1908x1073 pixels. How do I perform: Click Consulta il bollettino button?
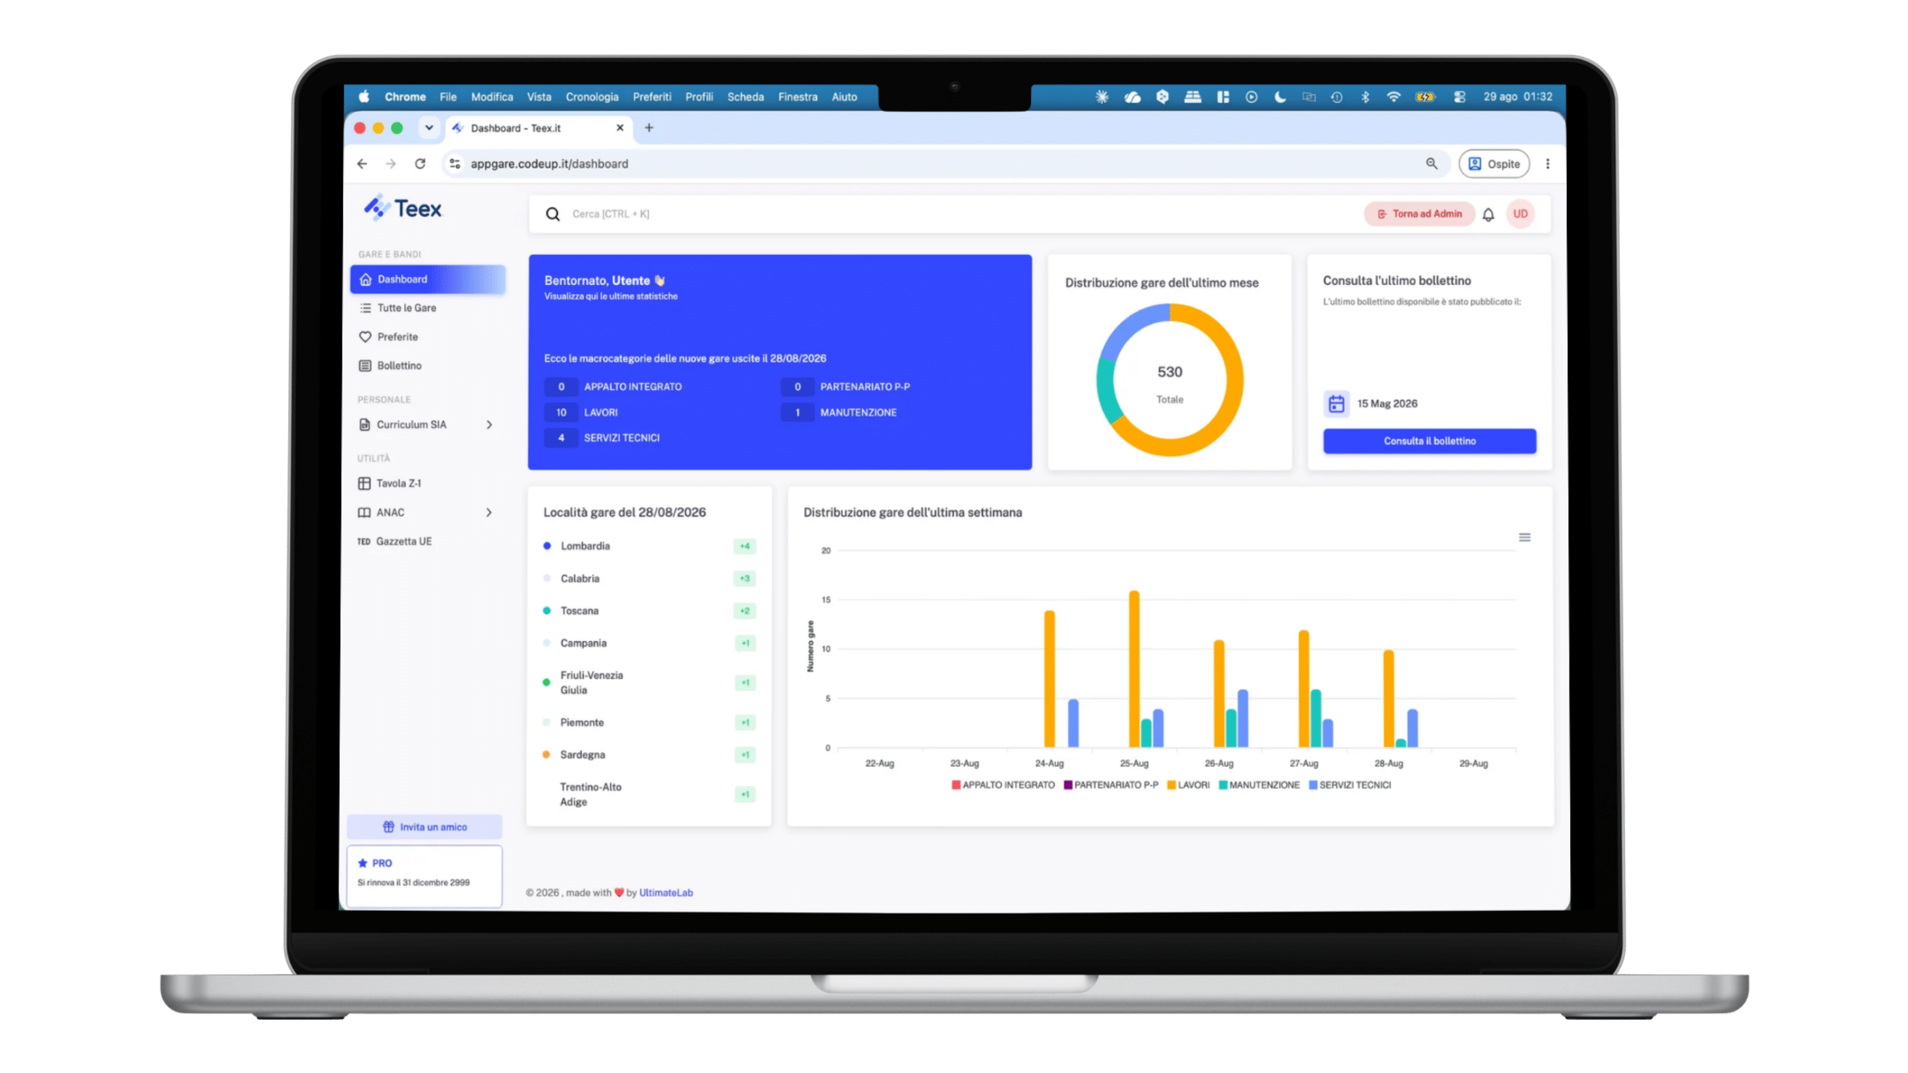coord(1430,441)
